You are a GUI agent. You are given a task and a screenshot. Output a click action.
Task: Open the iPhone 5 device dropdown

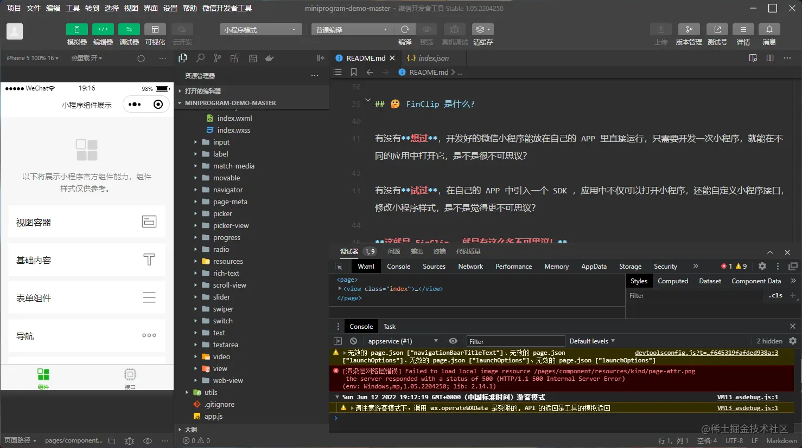pyautogui.click(x=30, y=57)
